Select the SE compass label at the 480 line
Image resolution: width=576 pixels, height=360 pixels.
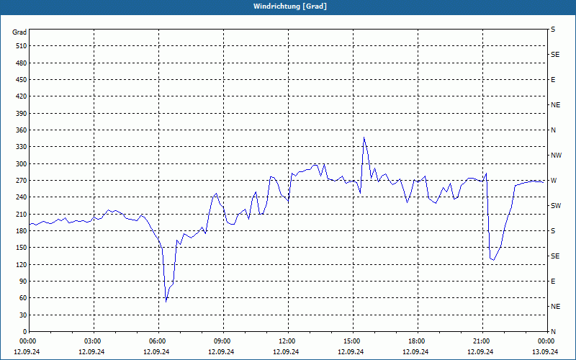coord(555,55)
